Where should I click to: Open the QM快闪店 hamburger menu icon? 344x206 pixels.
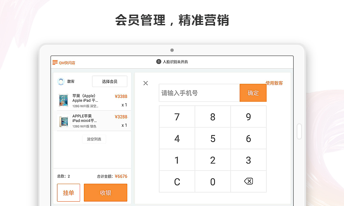(55, 63)
